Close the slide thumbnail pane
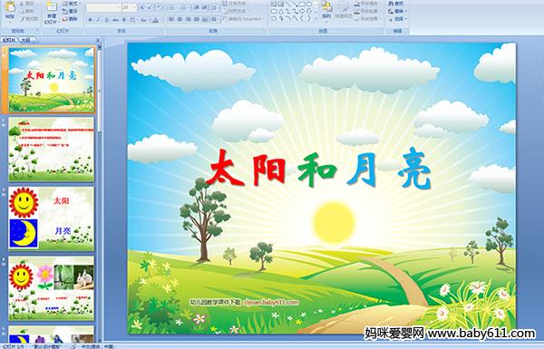This screenshot has width=544, height=349. point(98,40)
